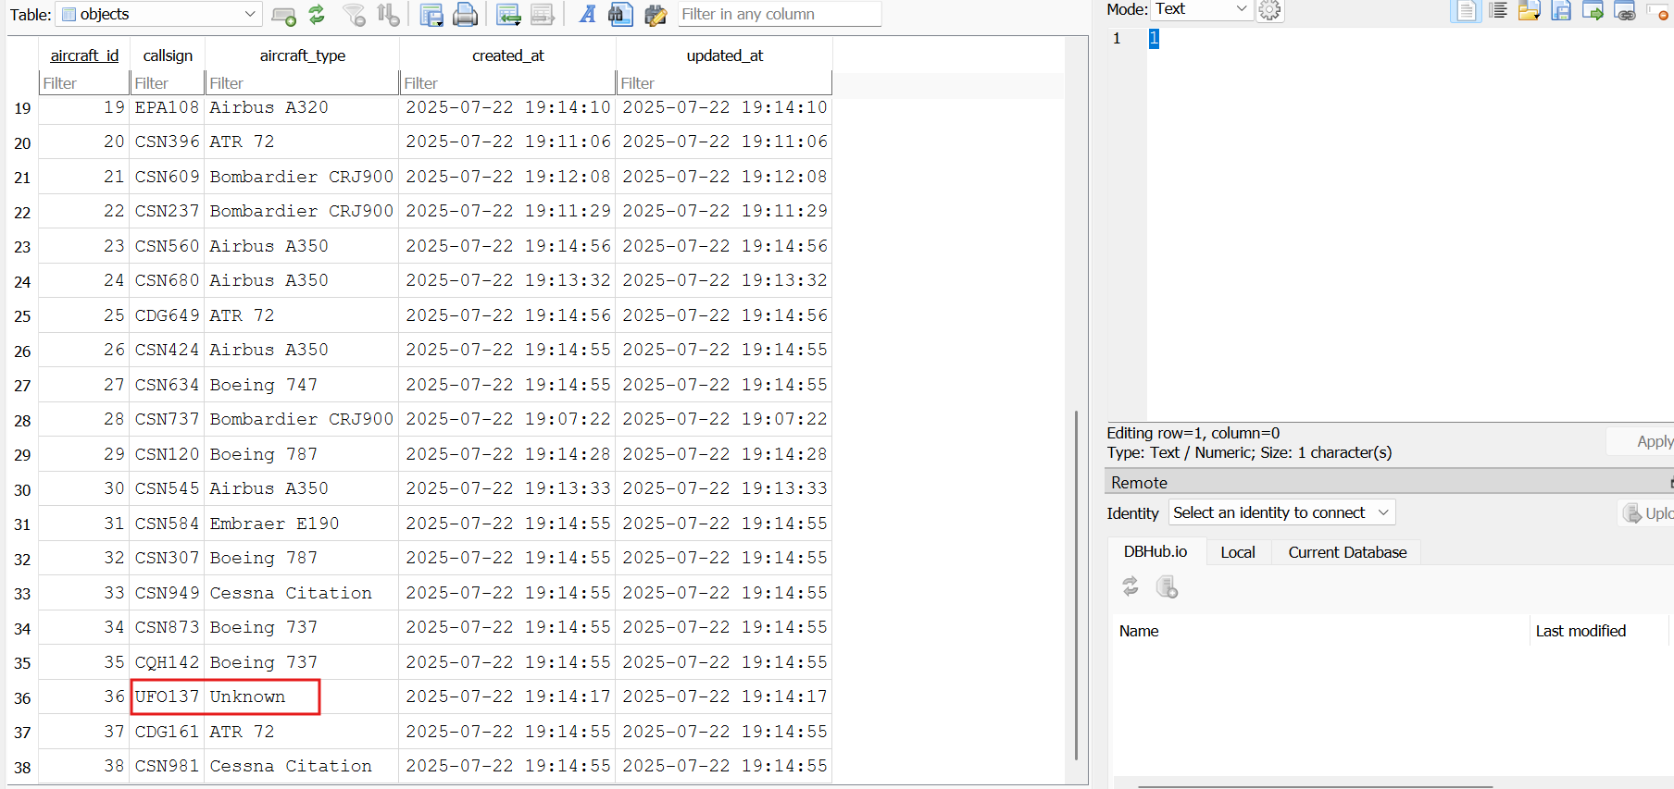The height and width of the screenshot is (789, 1674).
Task: Clear all filters using the funnel icon
Action: click(354, 15)
